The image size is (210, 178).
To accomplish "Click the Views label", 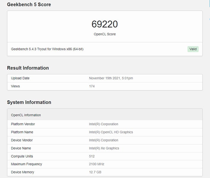I will click(x=15, y=86).
